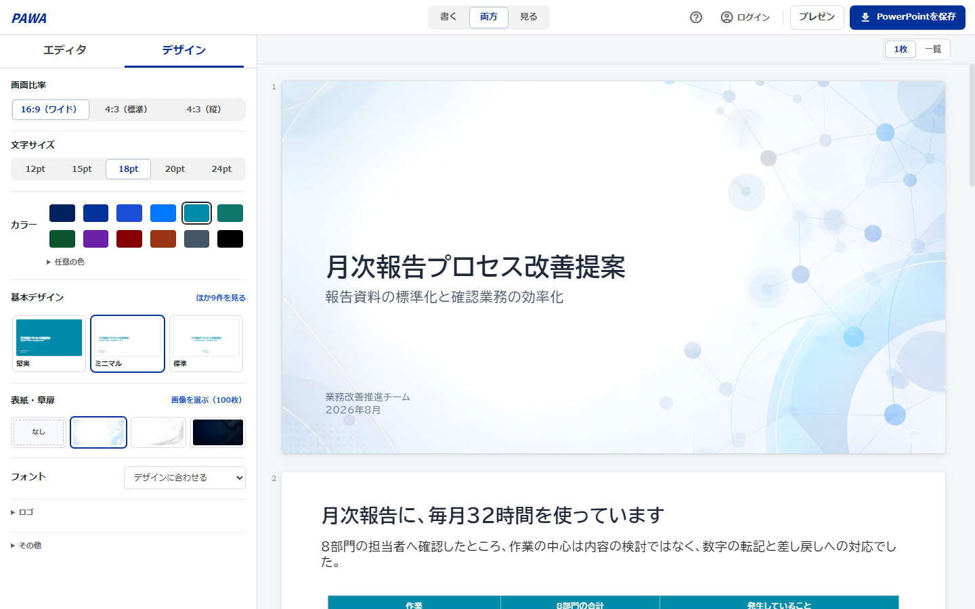Pick the bright blue color swatch
Image resolution: width=975 pixels, height=609 pixels.
(163, 213)
